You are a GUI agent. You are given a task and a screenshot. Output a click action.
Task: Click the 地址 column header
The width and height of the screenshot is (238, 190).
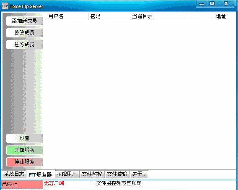(224, 16)
